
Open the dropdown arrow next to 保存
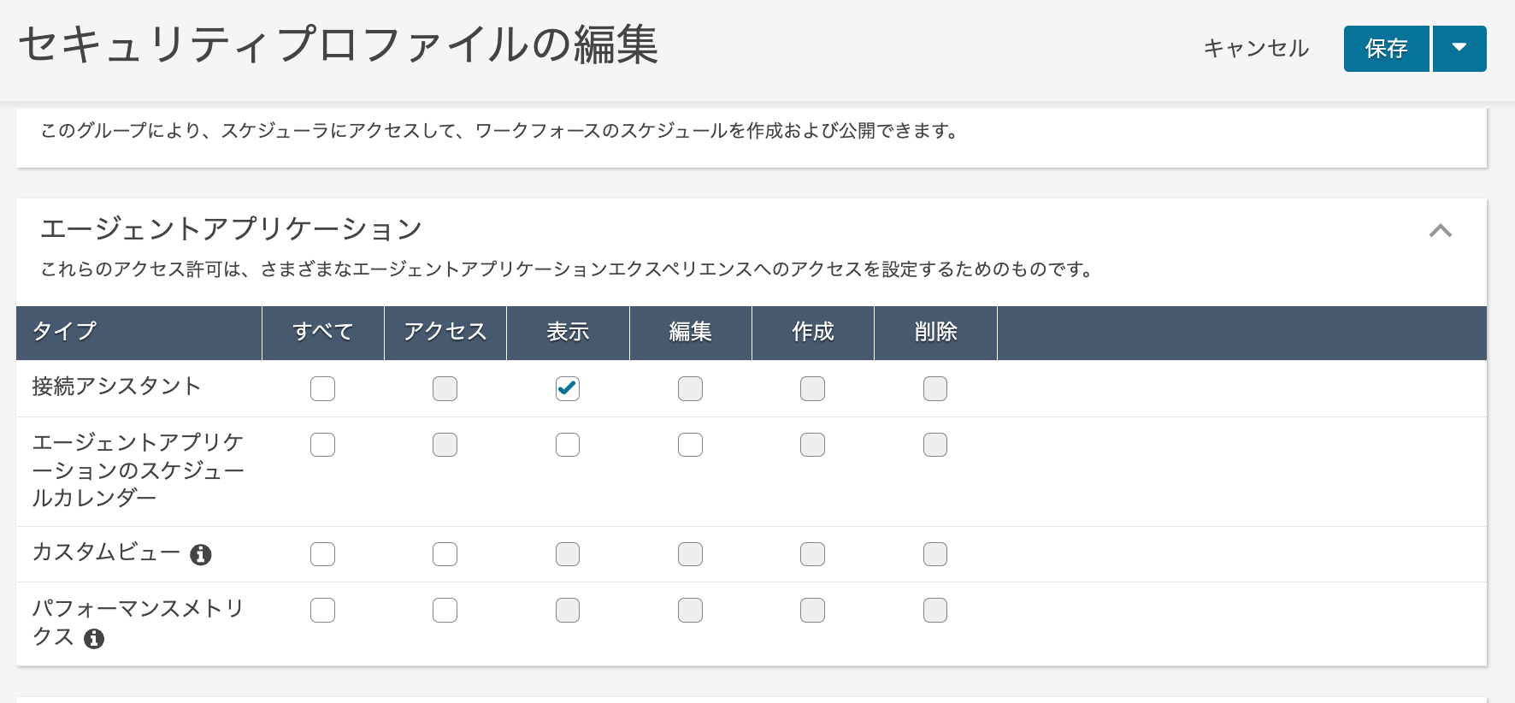pos(1459,49)
